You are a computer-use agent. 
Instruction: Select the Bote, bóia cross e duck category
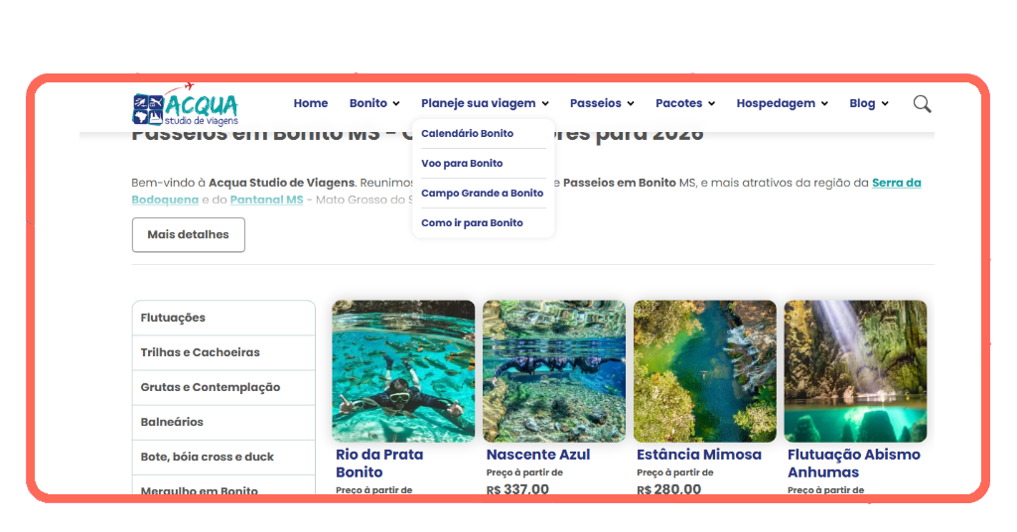pos(223,458)
